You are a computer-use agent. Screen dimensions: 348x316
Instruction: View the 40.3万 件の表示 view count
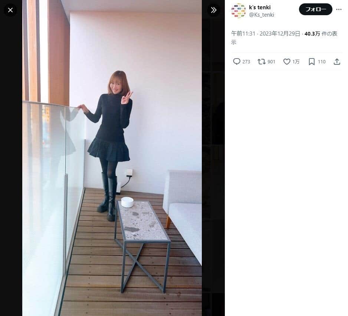(321, 34)
